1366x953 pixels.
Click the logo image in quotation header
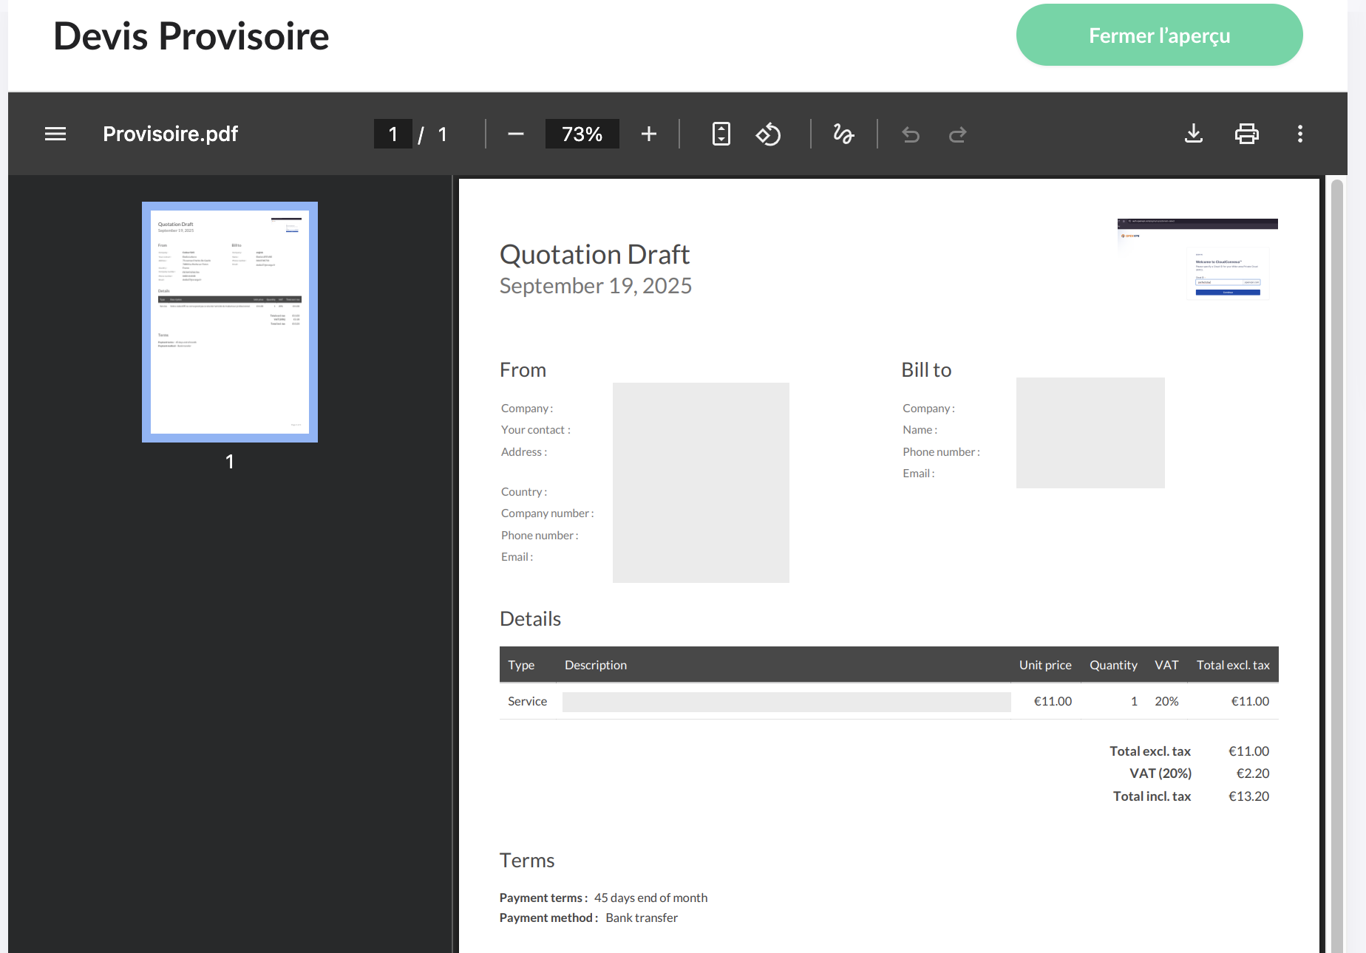1197,259
